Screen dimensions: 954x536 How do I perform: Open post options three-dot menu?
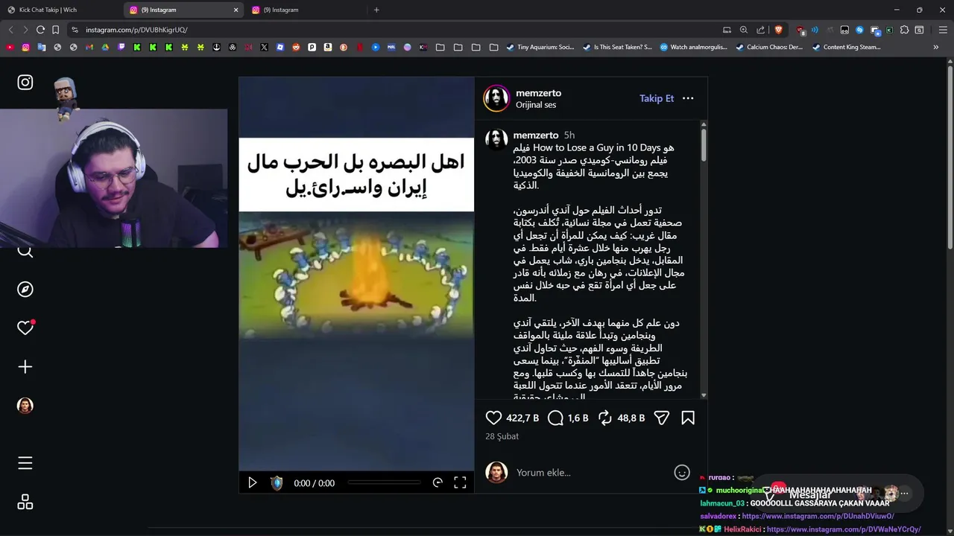[688, 98]
